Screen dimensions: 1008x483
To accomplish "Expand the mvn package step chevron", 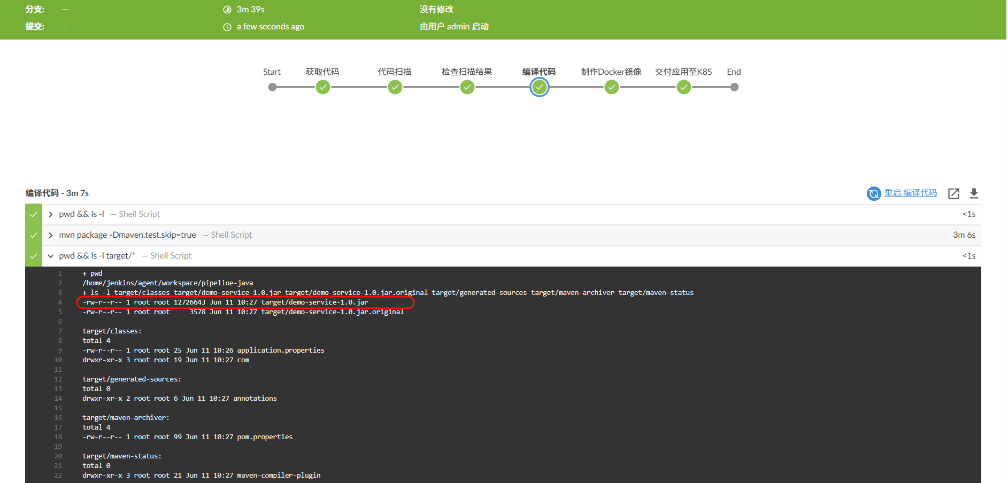I will point(51,235).
